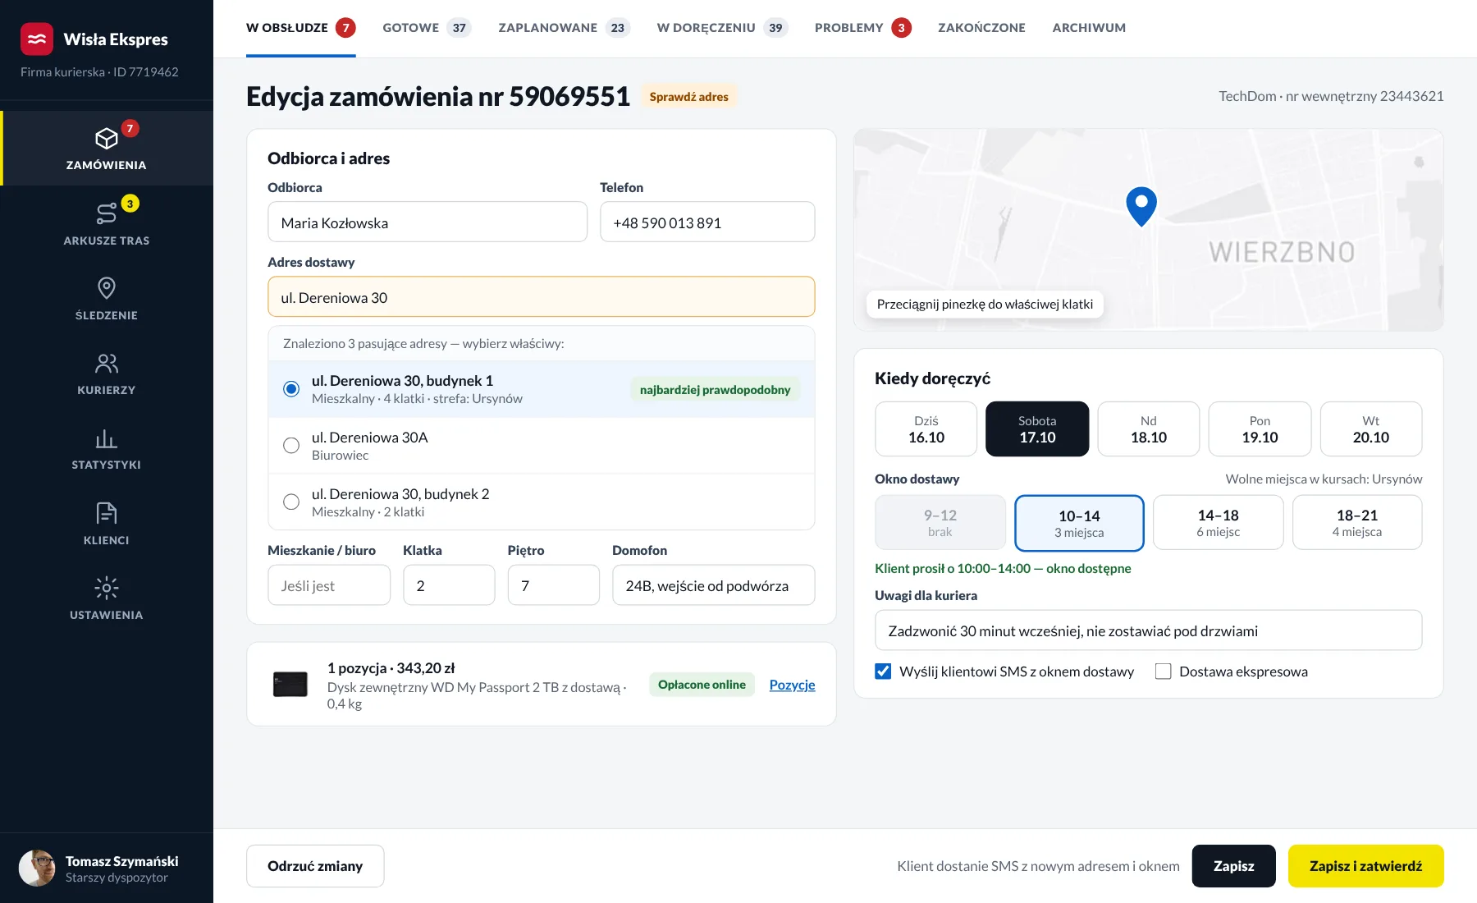Uncheck Wyślij klientowi SMS z oknem dostawy
The height and width of the screenshot is (903, 1477).
coord(883,672)
